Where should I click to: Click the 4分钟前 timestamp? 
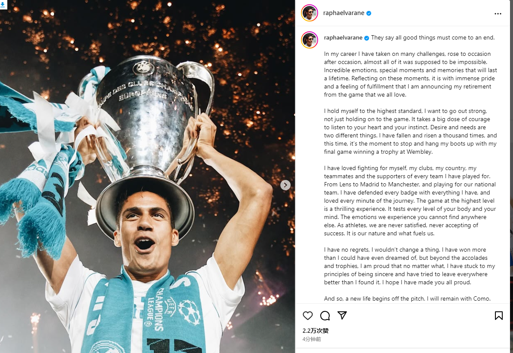click(x=312, y=339)
